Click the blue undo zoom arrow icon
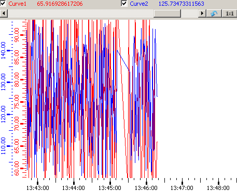Viewport: 237px width, 191px height. point(214,13)
